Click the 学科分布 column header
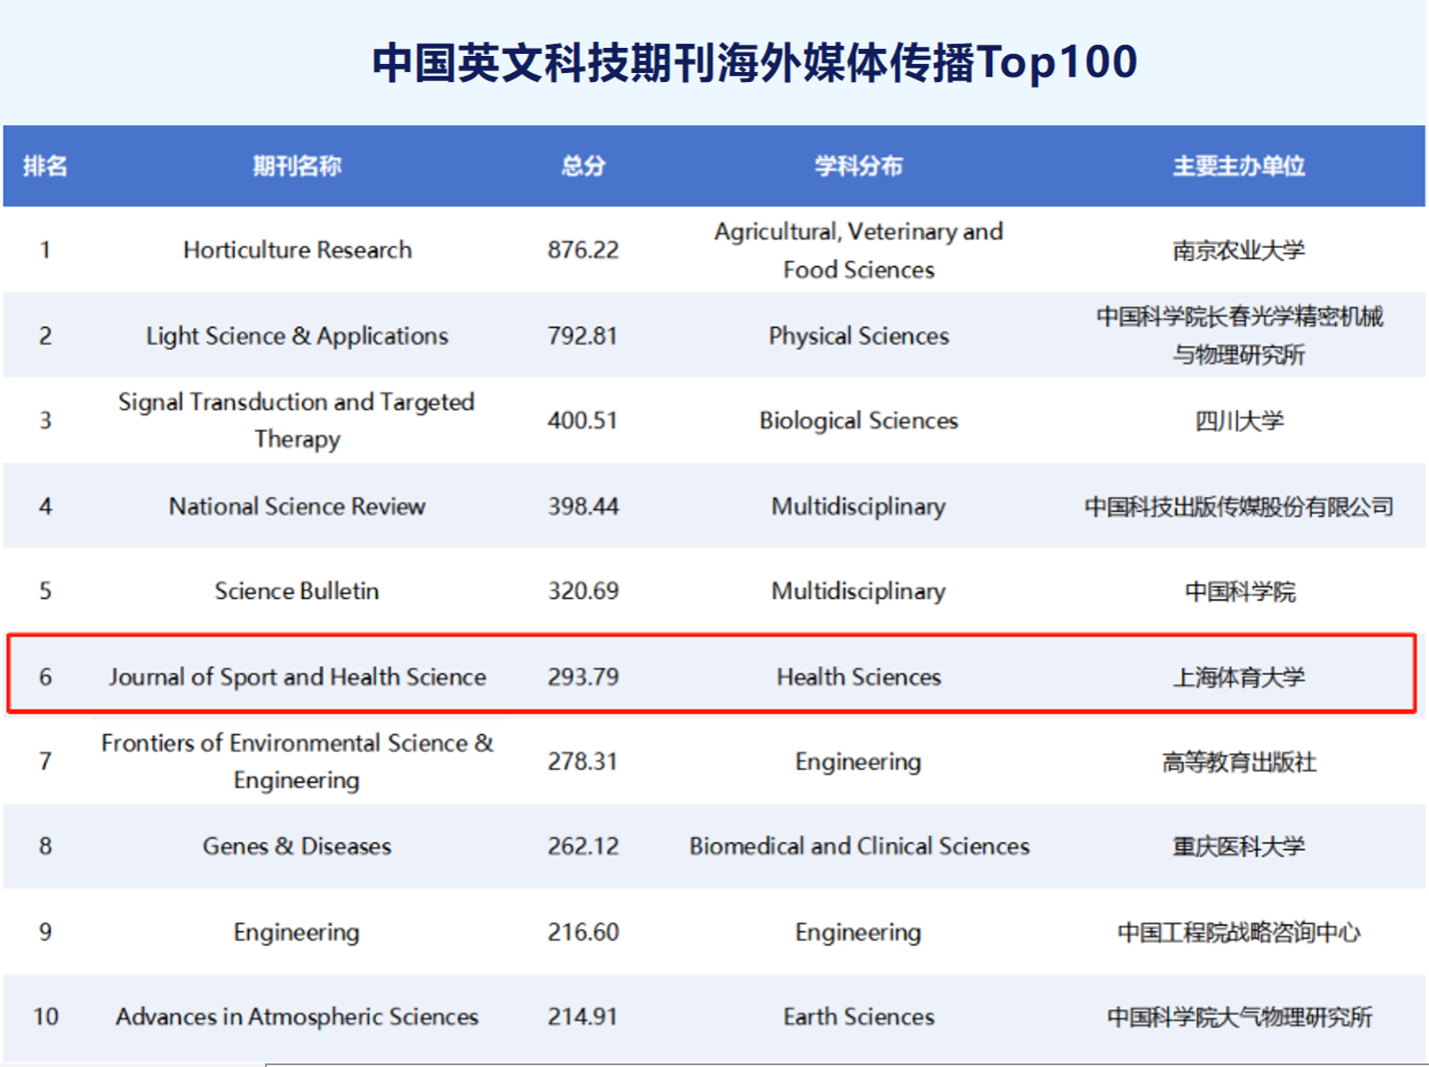Image resolution: width=1429 pixels, height=1067 pixels. [858, 166]
